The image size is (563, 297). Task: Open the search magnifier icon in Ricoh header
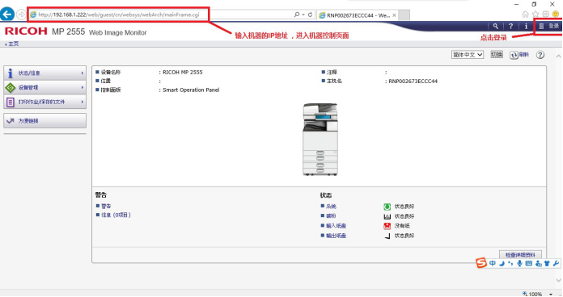click(496, 26)
